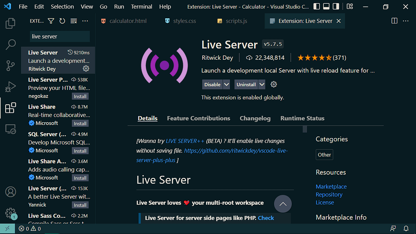
Task: Open Remote Explorer view
Action: click(10, 129)
